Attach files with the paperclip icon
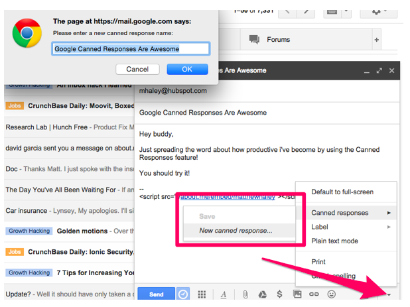 [x=245, y=294]
